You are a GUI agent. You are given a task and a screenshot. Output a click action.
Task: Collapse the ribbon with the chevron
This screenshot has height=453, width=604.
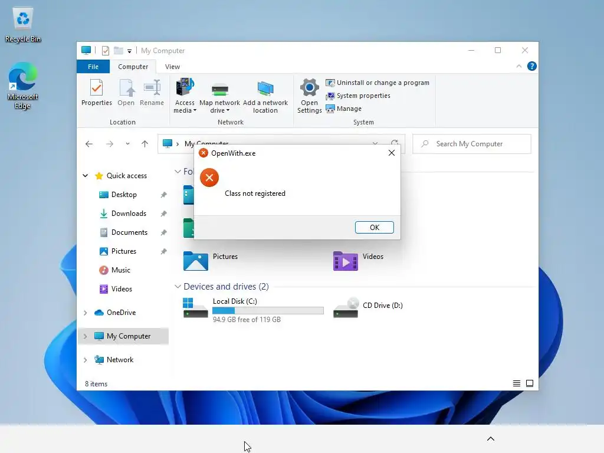[519, 66]
